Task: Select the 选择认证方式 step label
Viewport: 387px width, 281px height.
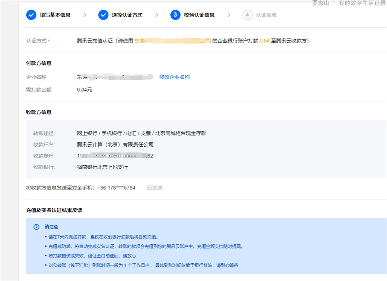Action: [x=127, y=15]
